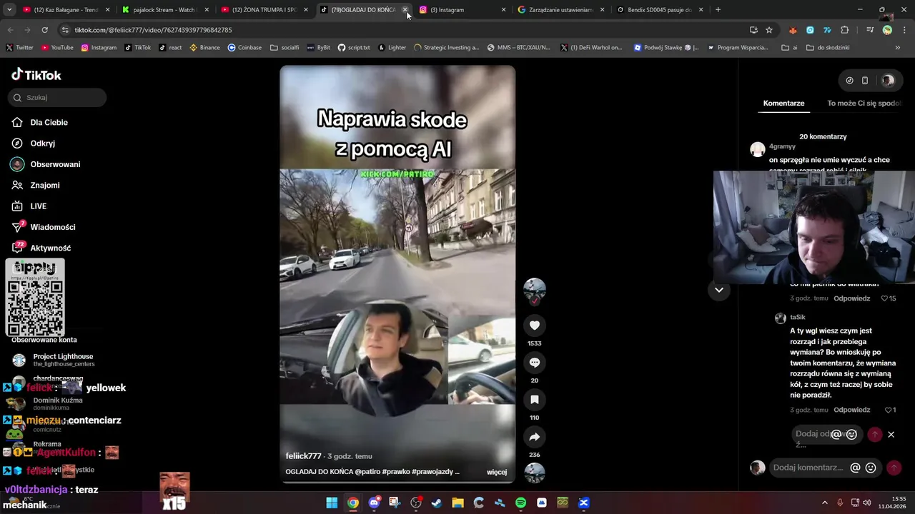The image size is (915, 514).
Task: Switch to Komentarze tab
Action: (x=783, y=103)
